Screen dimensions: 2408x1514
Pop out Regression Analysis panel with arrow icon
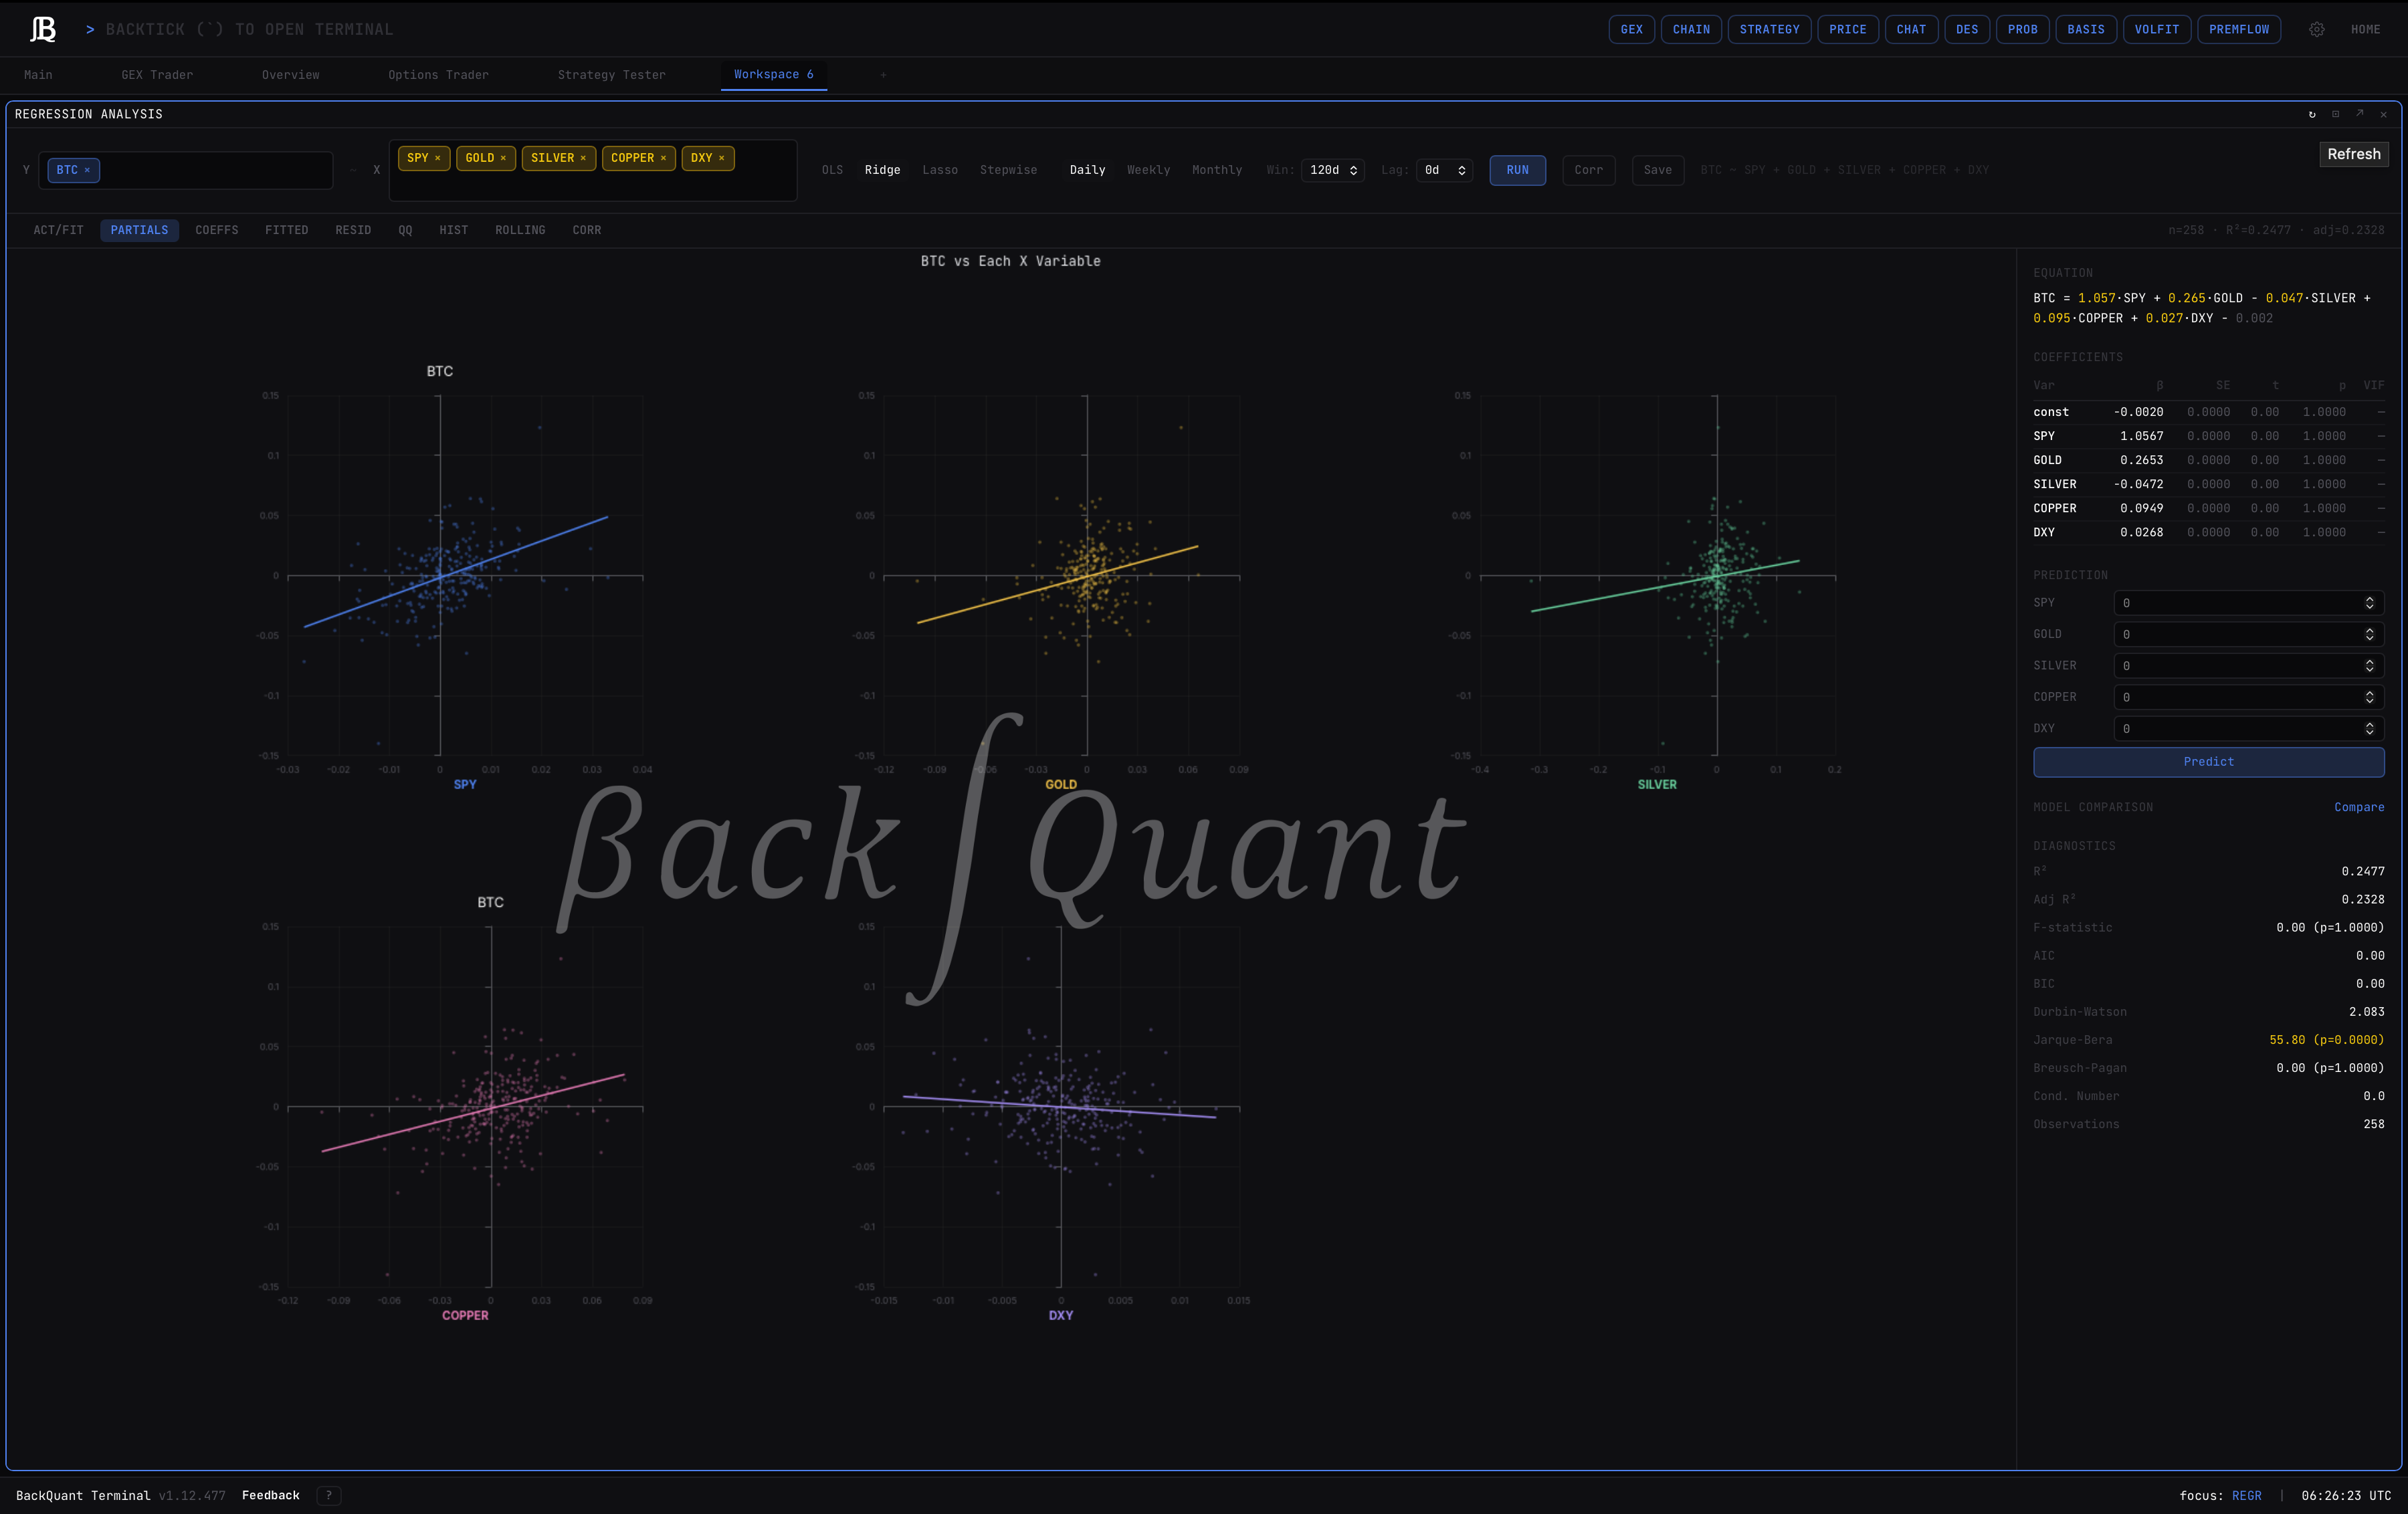click(x=2360, y=114)
